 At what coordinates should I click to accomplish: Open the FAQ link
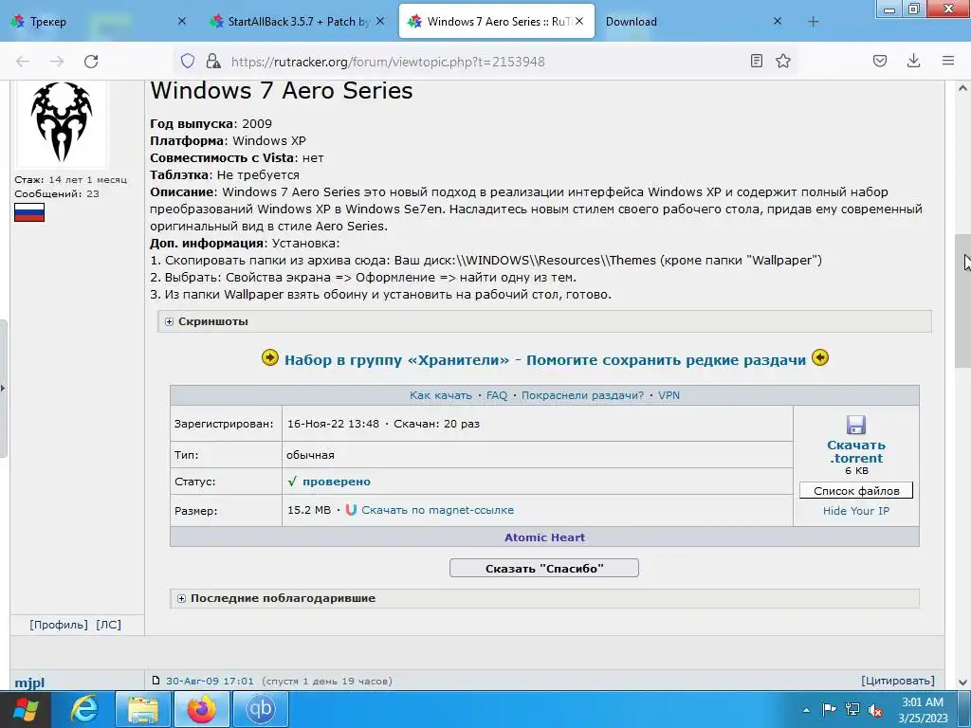pyautogui.click(x=497, y=395)
